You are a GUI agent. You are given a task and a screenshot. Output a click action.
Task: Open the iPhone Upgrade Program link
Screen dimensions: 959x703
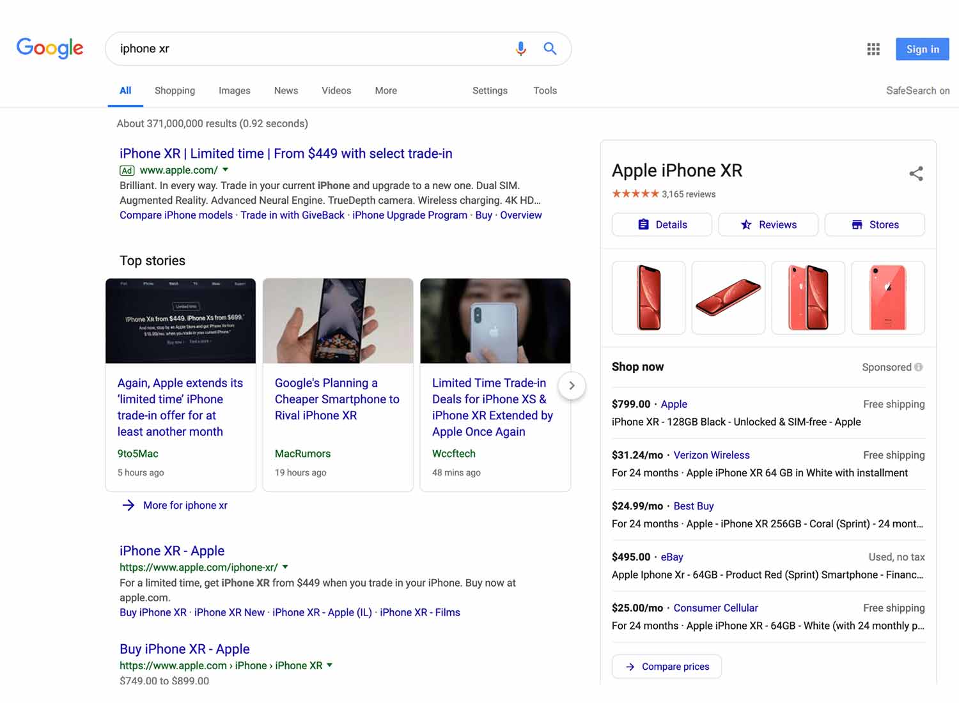[x=409, y=215]
